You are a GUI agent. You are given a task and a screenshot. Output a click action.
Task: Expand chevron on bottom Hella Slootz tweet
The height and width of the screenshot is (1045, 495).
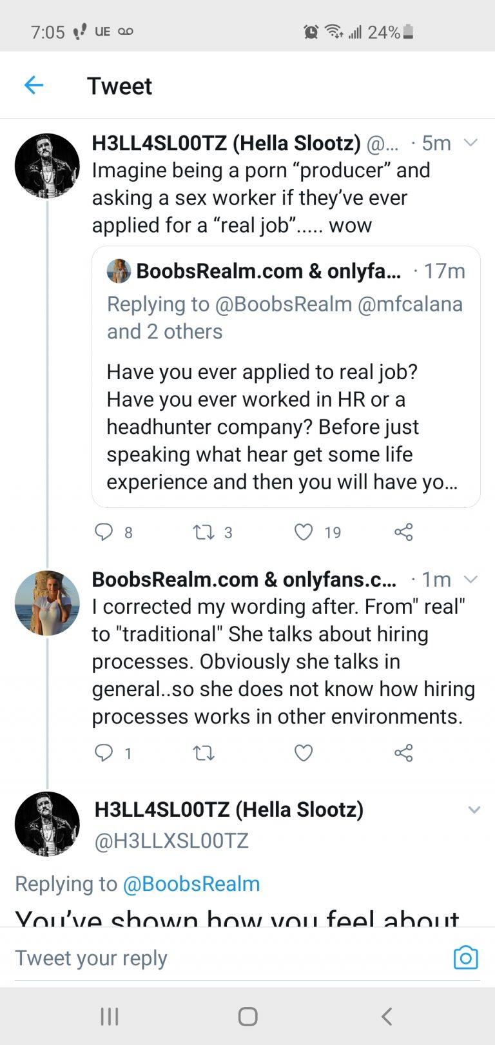pyautogui.click(x=474, y=810)
